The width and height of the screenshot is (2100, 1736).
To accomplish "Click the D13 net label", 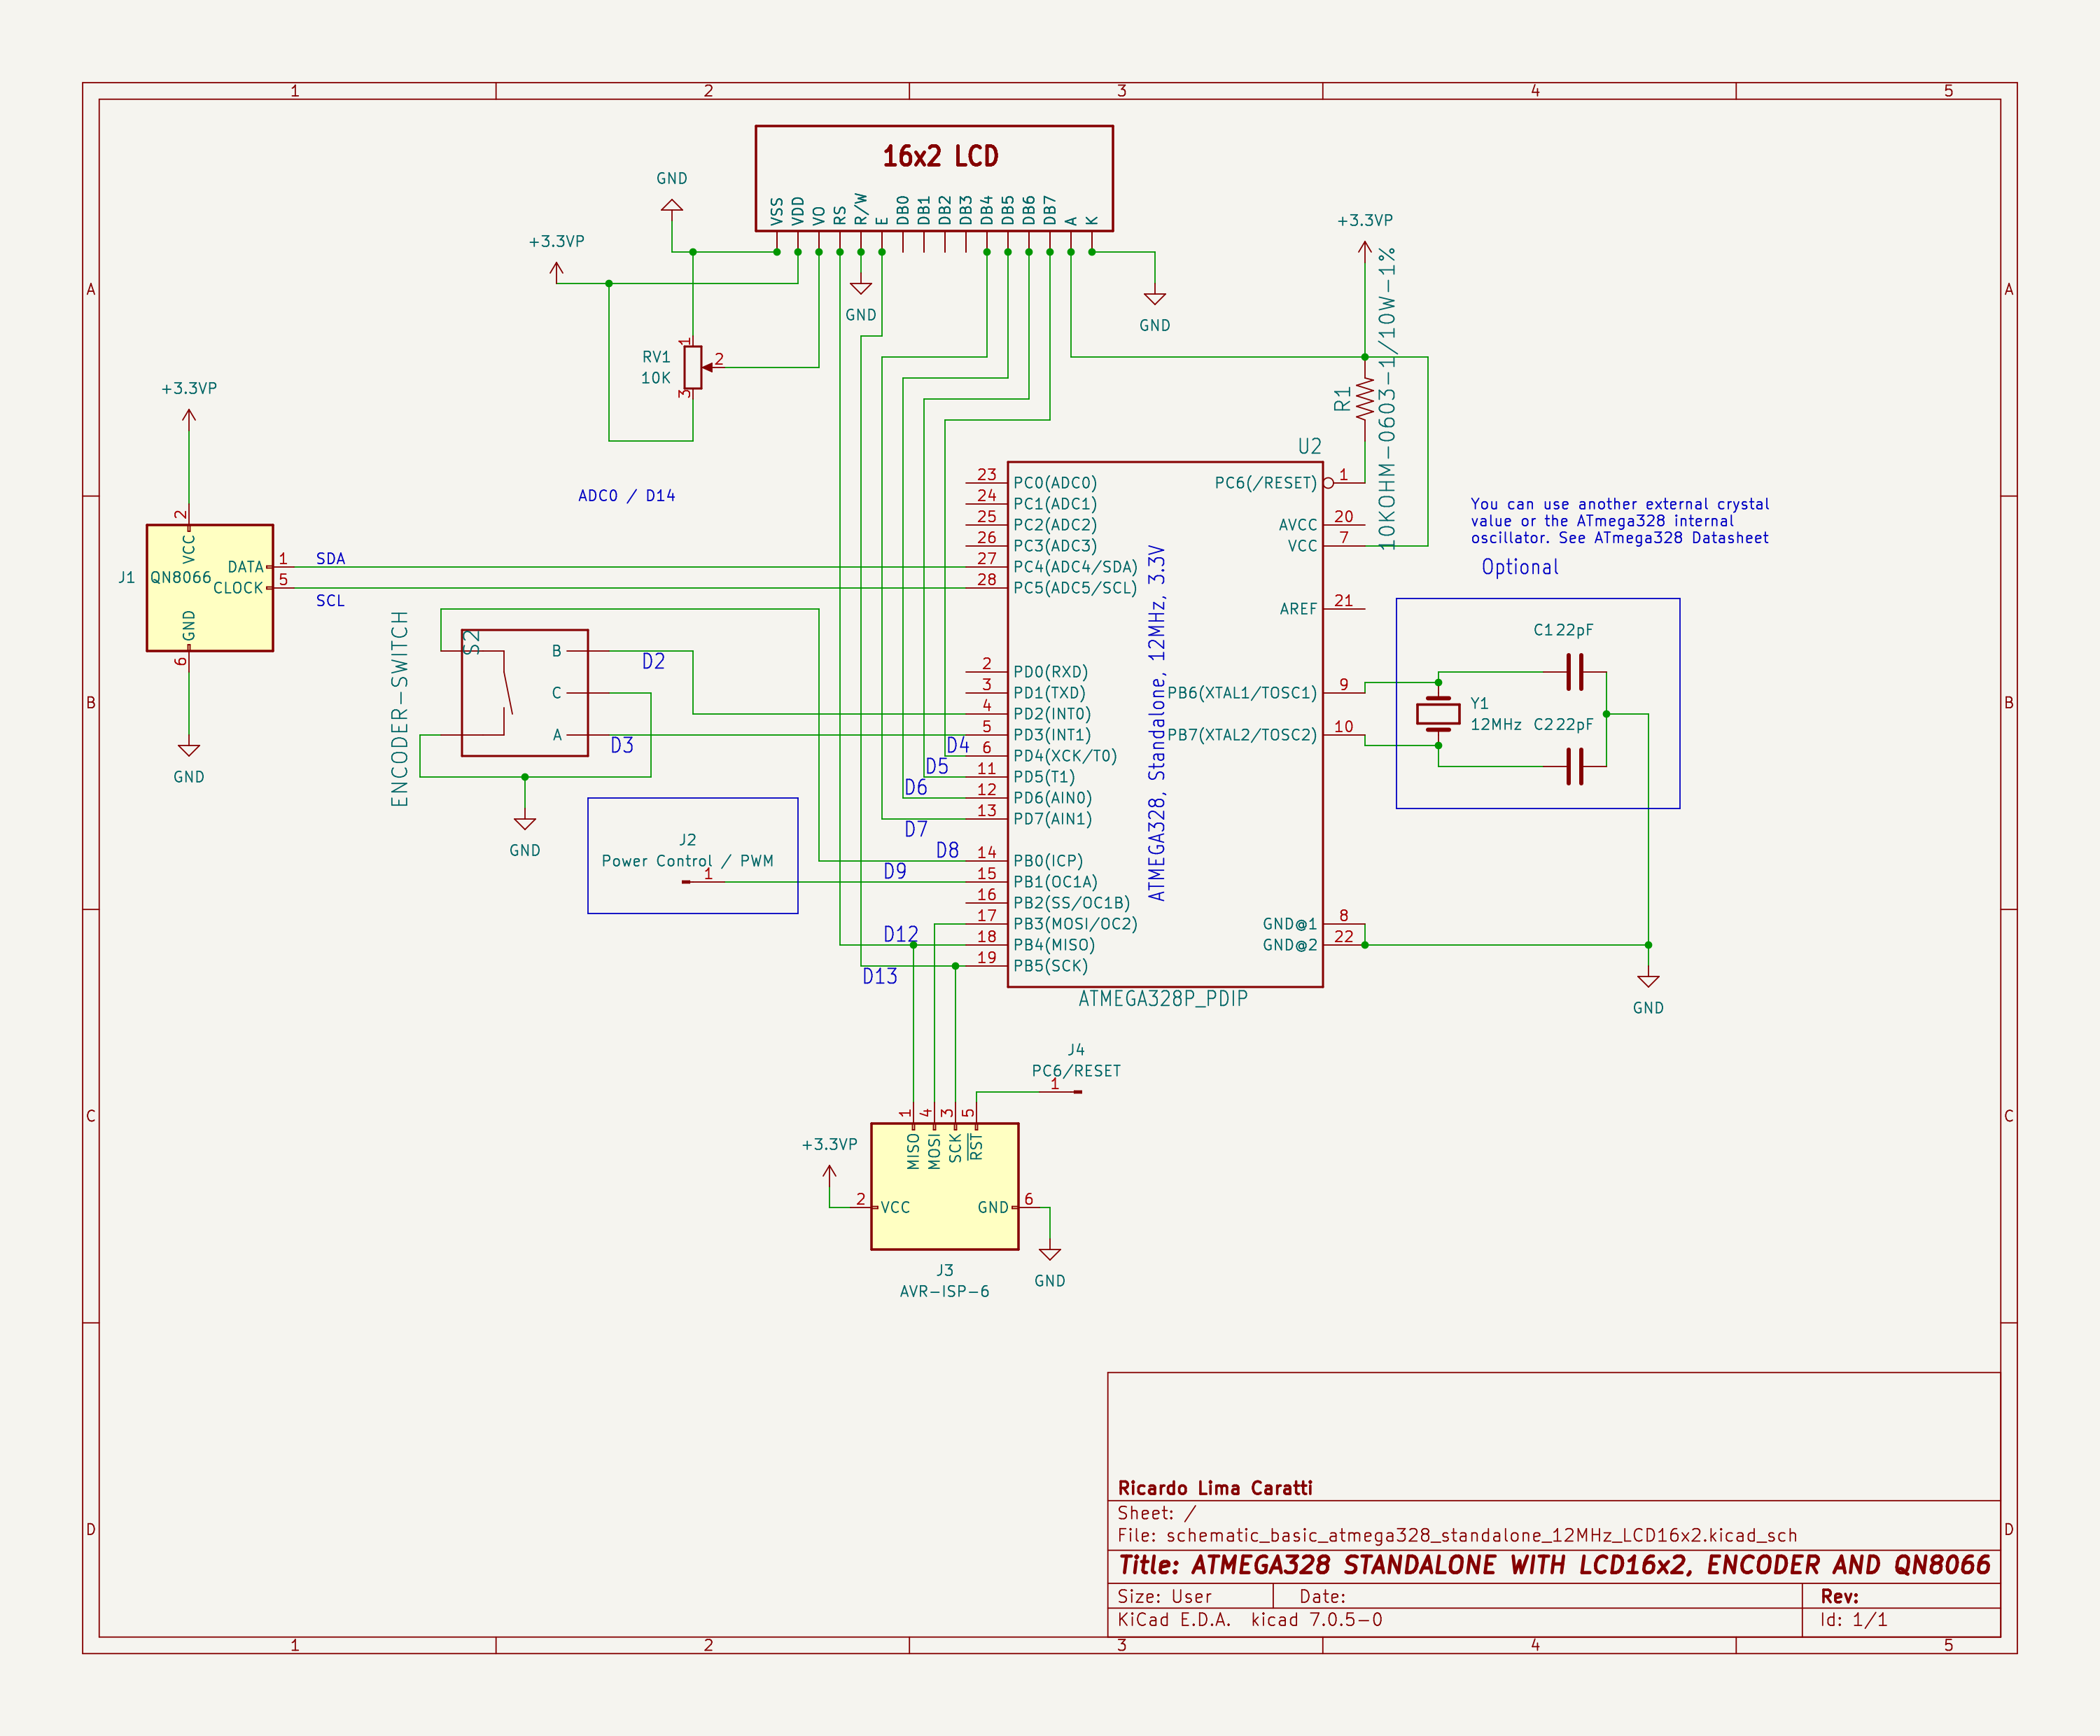I will (x=880, y=977).
